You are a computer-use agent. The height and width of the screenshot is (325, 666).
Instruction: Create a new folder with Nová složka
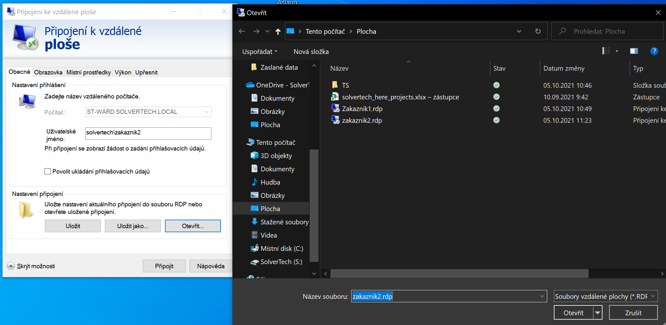click(311, 51)
